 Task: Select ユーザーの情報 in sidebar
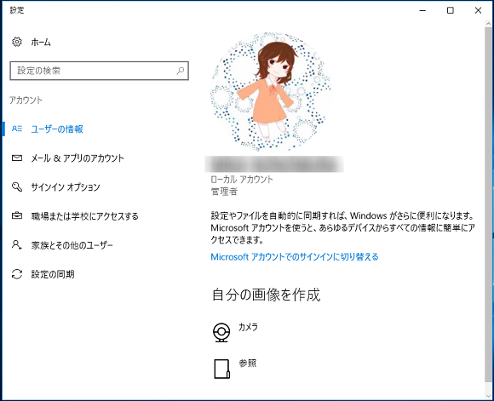pyautogui.click(x=57, y=129)
